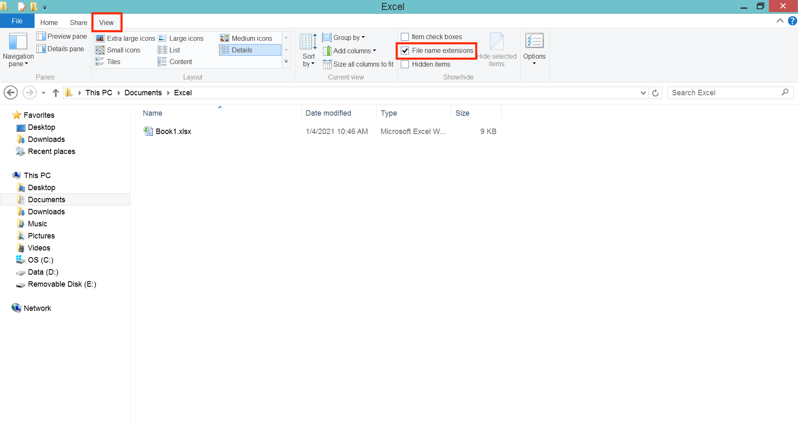
Task: Select This PC in navigation tree
Action: click(32, 176)
